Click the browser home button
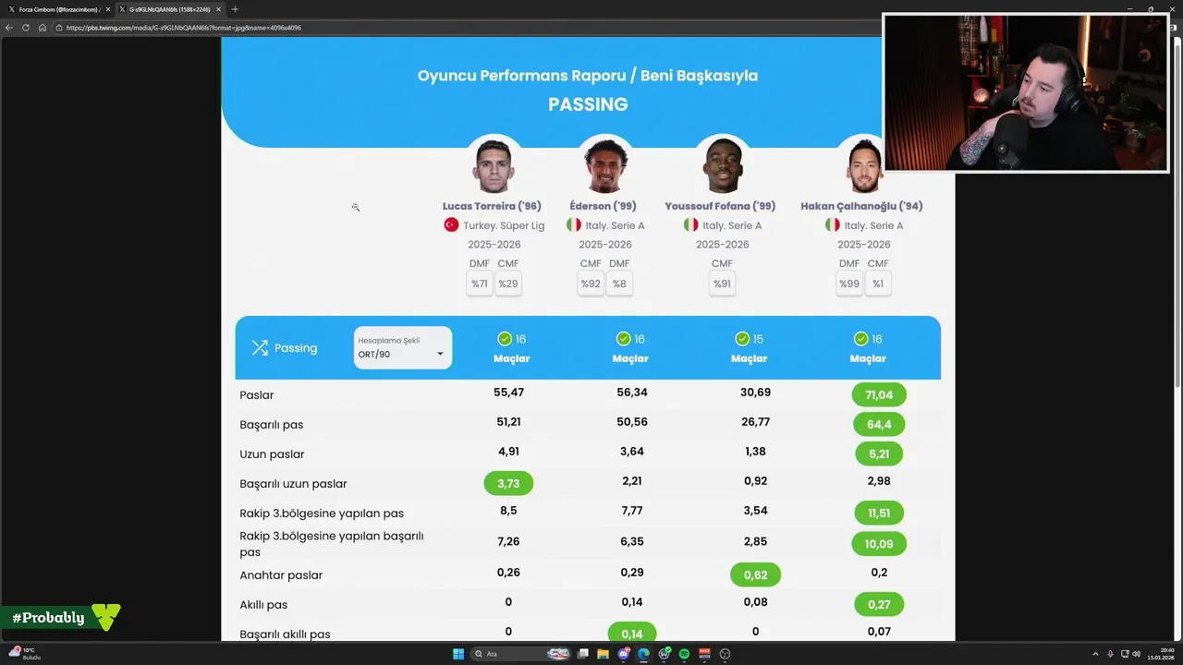 (x=42, y=28)
